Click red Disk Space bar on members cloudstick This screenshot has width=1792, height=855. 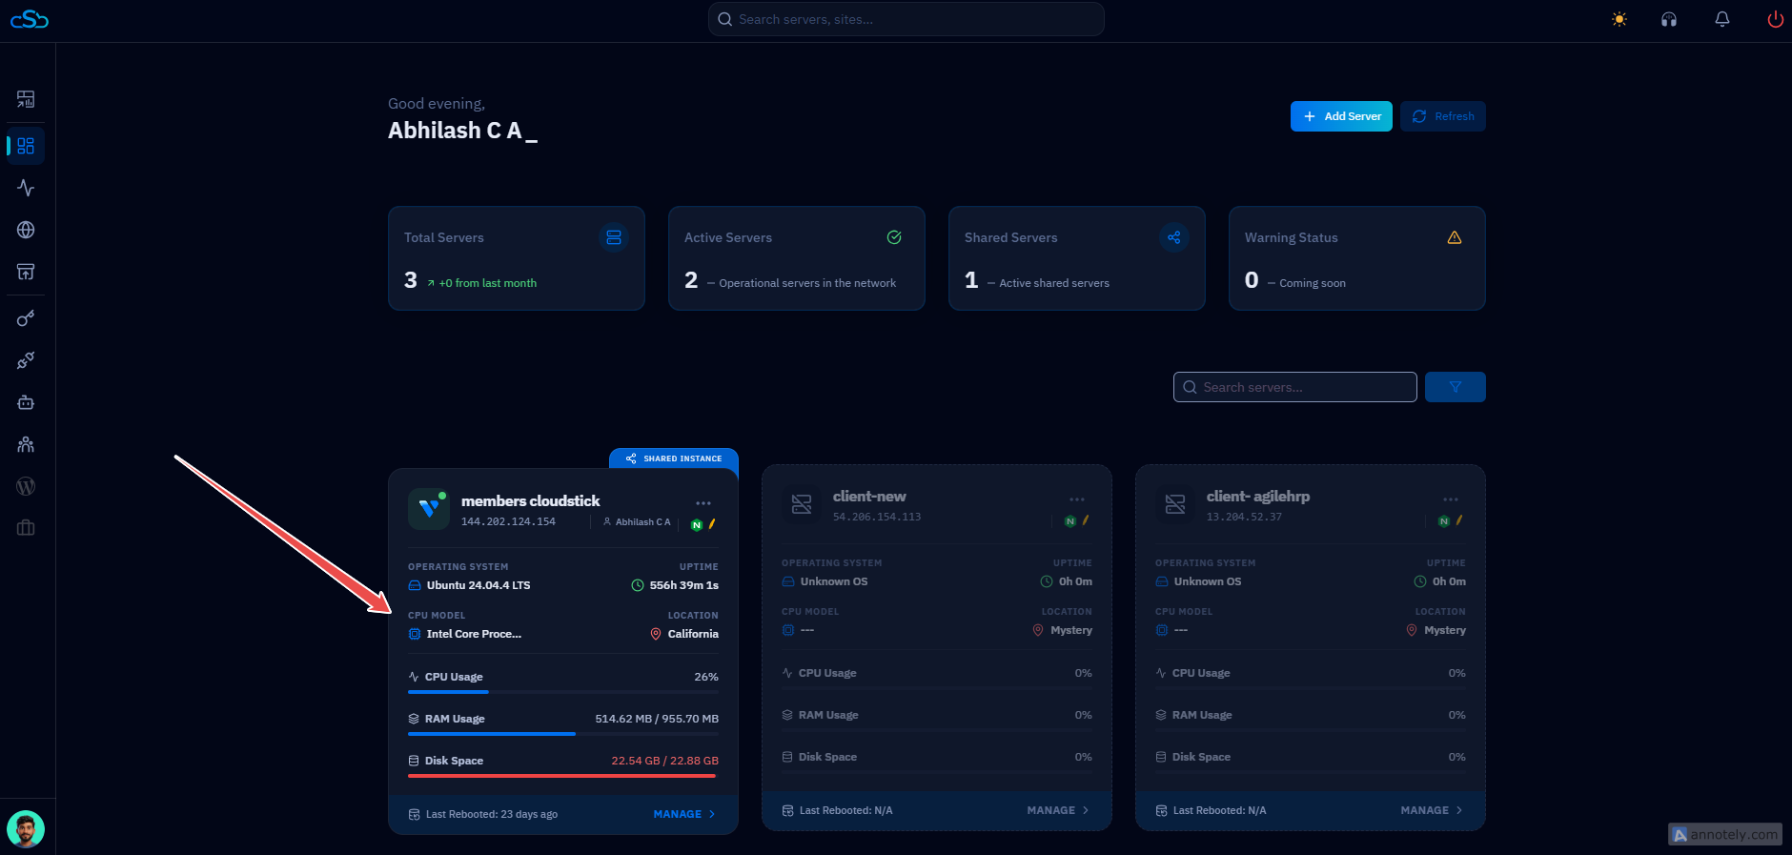[x=563, y=775]
